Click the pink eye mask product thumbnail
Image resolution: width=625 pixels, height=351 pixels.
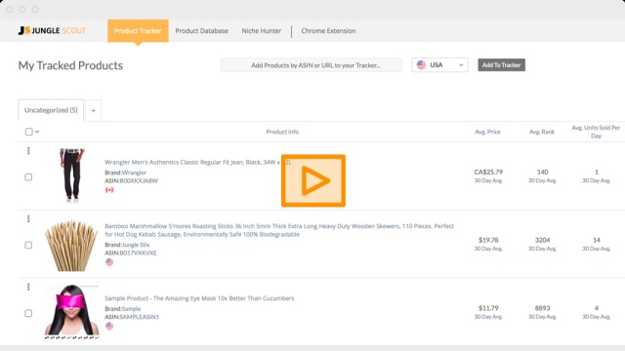pos(71,312)
